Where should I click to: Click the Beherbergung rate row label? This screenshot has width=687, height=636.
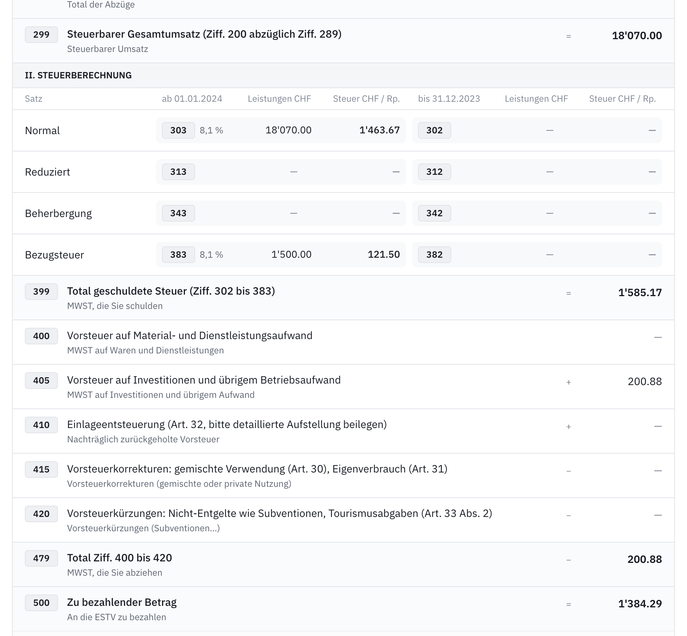(58, 213)
